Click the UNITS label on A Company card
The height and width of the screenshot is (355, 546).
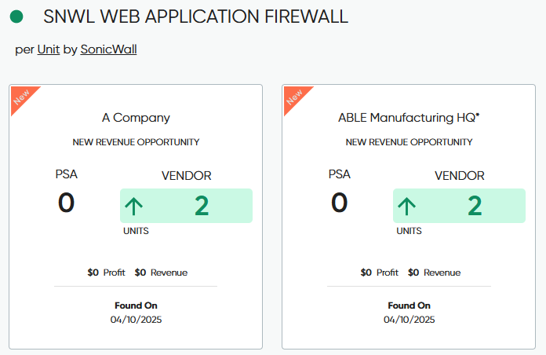136,231
